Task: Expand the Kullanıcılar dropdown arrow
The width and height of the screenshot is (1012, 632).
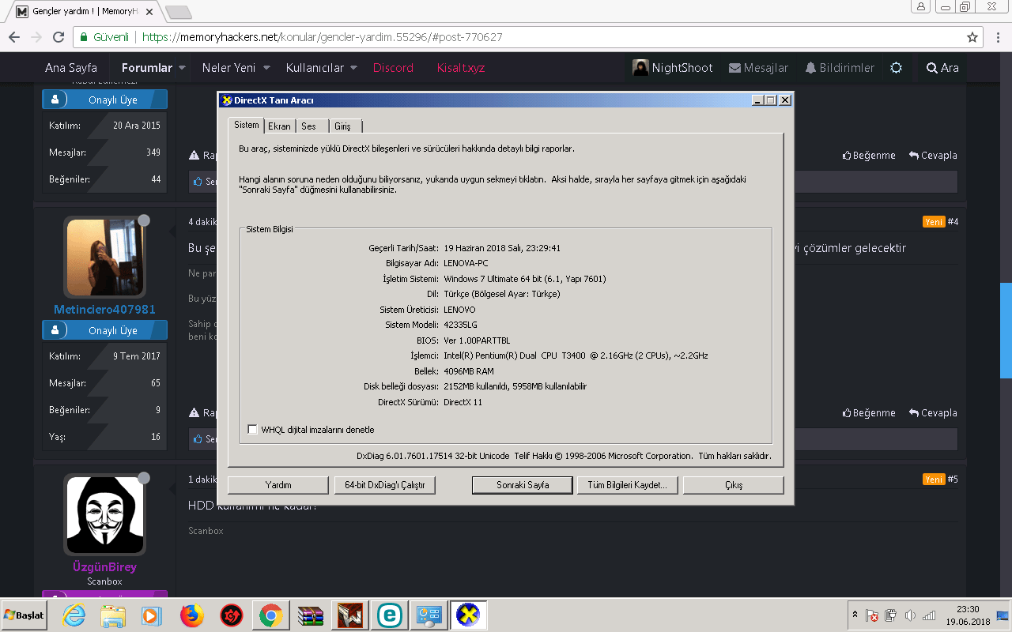Action: tap(353, 68)
